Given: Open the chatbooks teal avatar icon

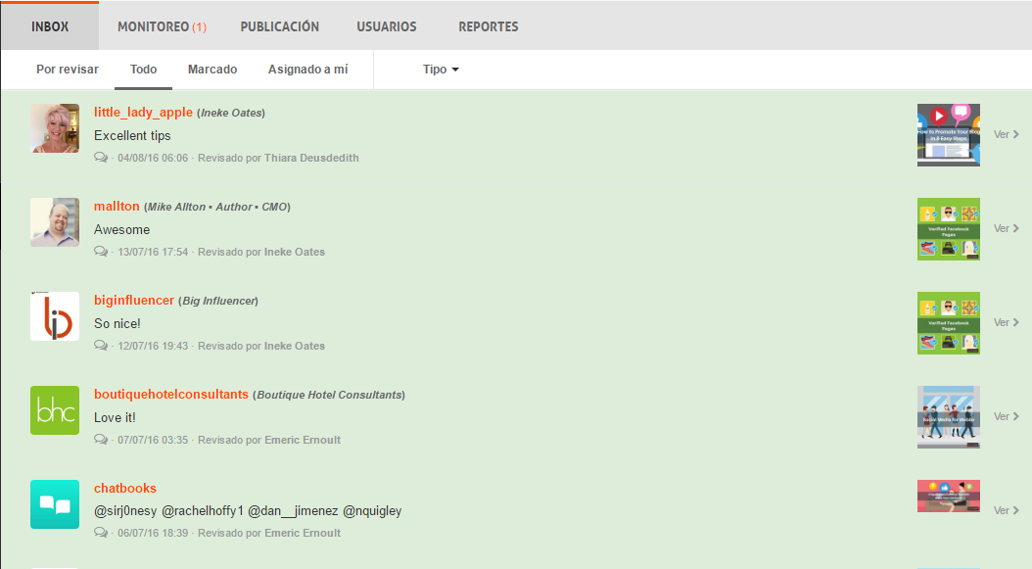Looking at the screenshot, I should (x=55, y=504).
